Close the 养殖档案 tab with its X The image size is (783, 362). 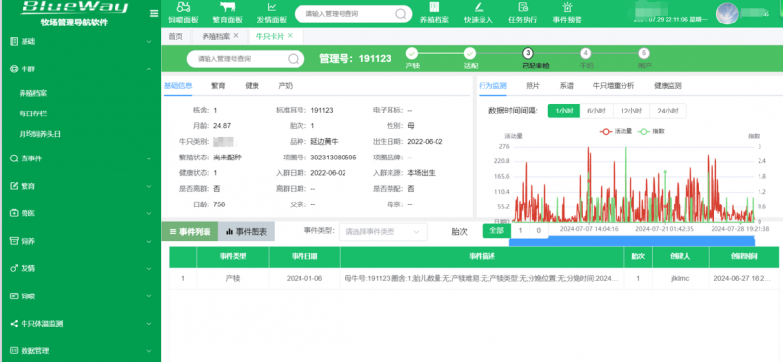[236, 36]
